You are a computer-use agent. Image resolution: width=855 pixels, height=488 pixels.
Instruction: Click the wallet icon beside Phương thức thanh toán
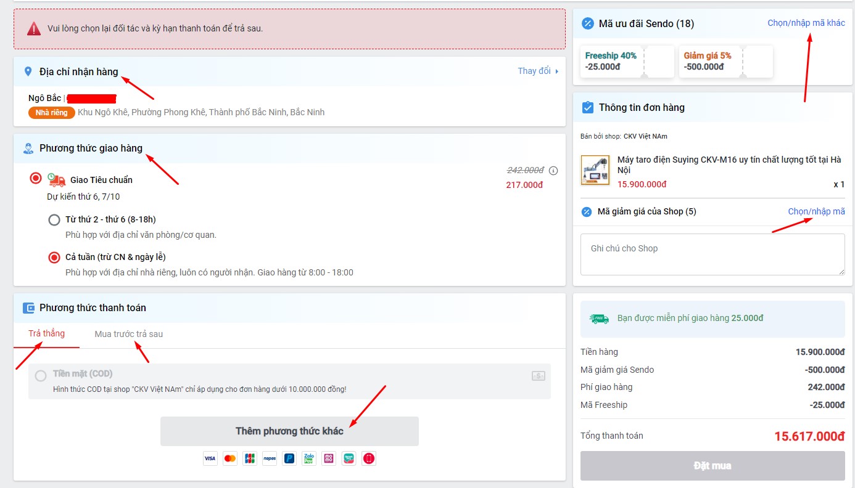point(28,307)
